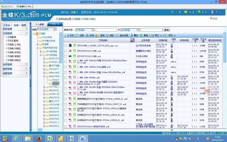The image size is (227, 142).
Task: Switch to the 个人桌面 tab
Action: (39, 24)
